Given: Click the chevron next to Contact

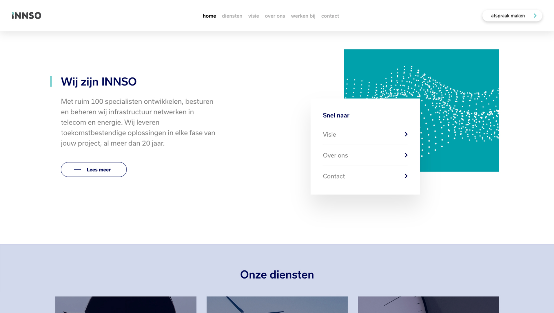Looking at the screenshot, I should click(406, 176).
